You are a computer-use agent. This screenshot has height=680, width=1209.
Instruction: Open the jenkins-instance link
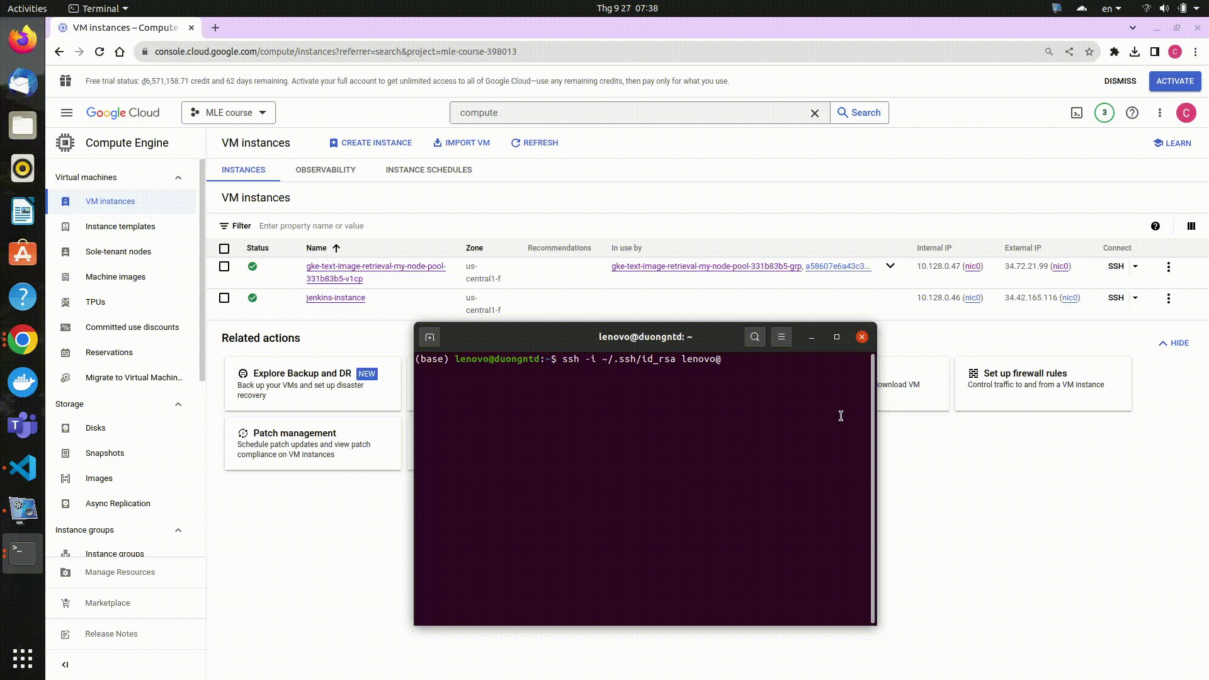click(336, 298)
